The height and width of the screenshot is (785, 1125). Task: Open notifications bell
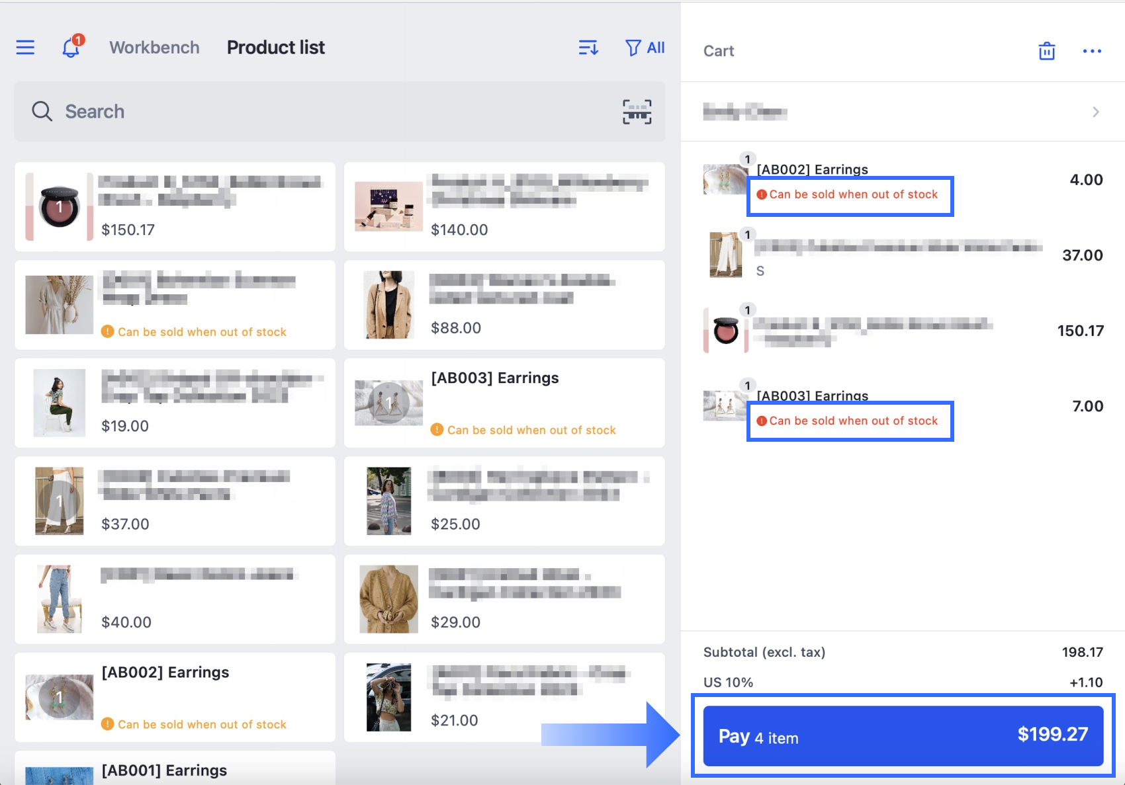point(71,46)
